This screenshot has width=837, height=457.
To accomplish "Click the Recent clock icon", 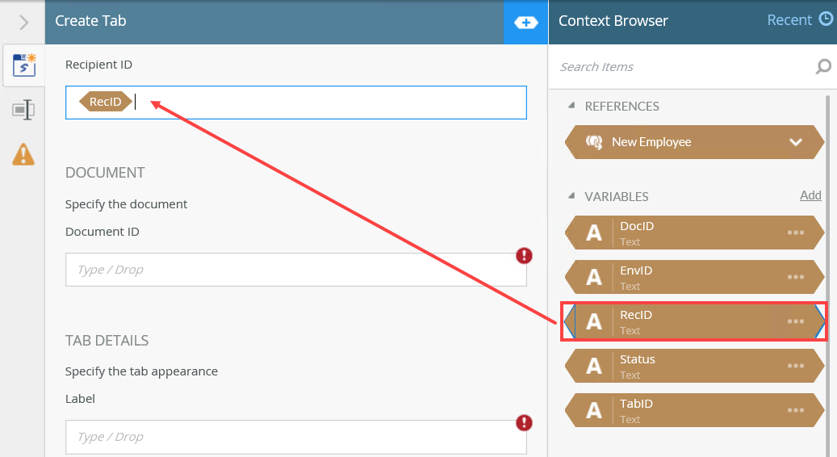I will click(x=826, y=19).
